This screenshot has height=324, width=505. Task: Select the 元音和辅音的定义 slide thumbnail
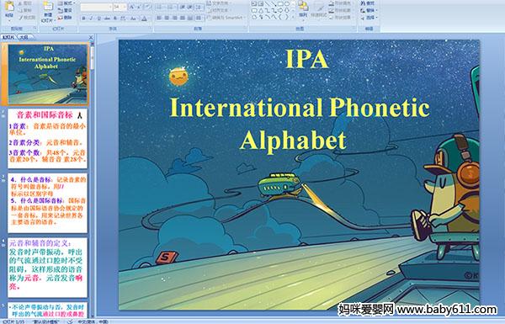(x=48, y=268)
